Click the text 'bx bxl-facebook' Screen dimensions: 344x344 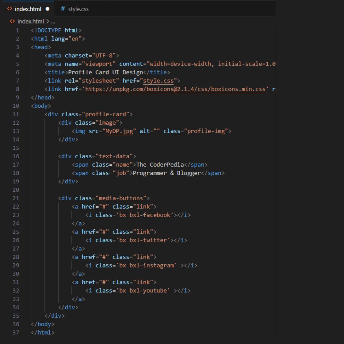coord(145,215)
